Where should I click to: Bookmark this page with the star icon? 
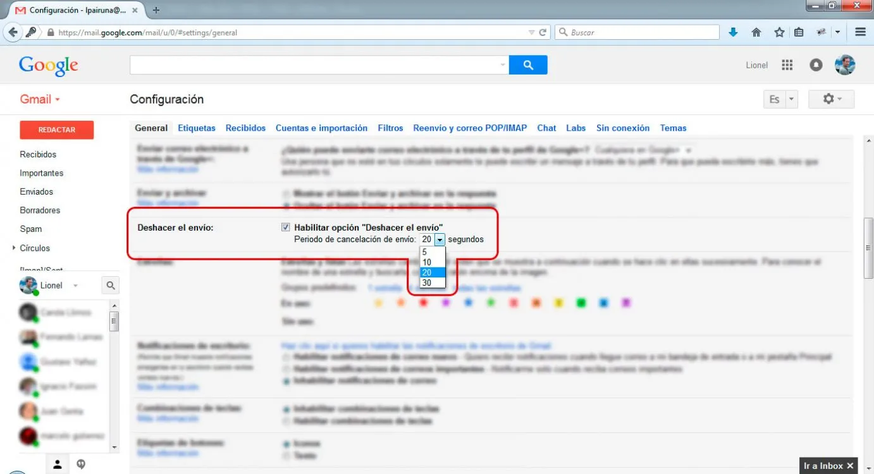(x=779, y=32)
